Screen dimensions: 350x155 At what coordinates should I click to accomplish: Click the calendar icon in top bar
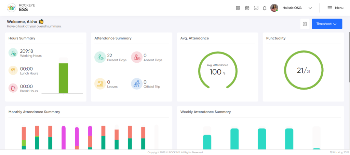(x=247, y=8)
